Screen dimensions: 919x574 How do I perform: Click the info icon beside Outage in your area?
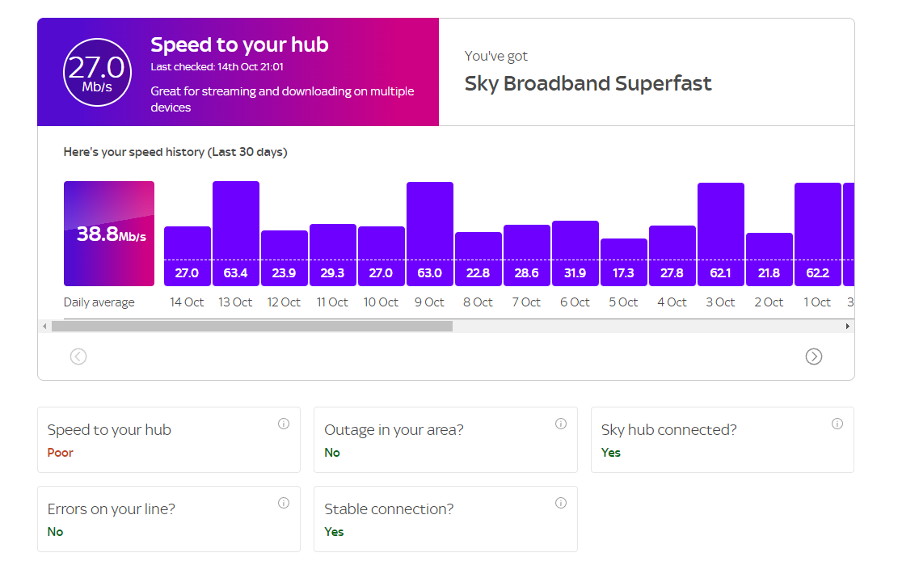click(x=560, y=423)
